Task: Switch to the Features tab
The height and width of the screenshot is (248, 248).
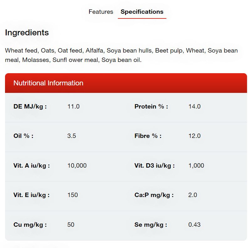Action: (x=101, y=12)
